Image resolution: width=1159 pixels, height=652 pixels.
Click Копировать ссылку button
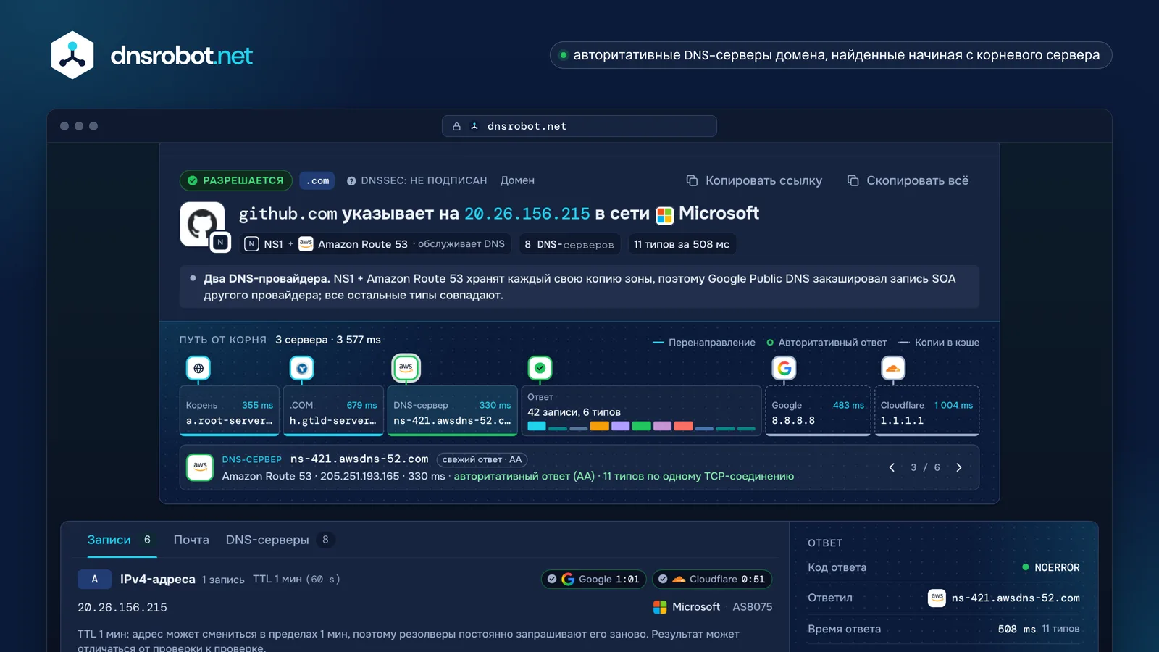pyautogui.click(x=754, y=180)
